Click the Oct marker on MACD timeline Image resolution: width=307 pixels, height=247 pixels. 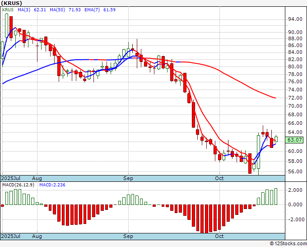219,236
